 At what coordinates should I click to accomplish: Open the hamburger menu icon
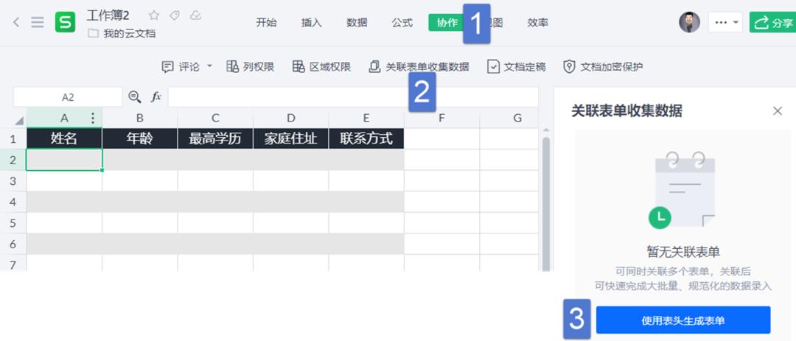coord(38,22)
